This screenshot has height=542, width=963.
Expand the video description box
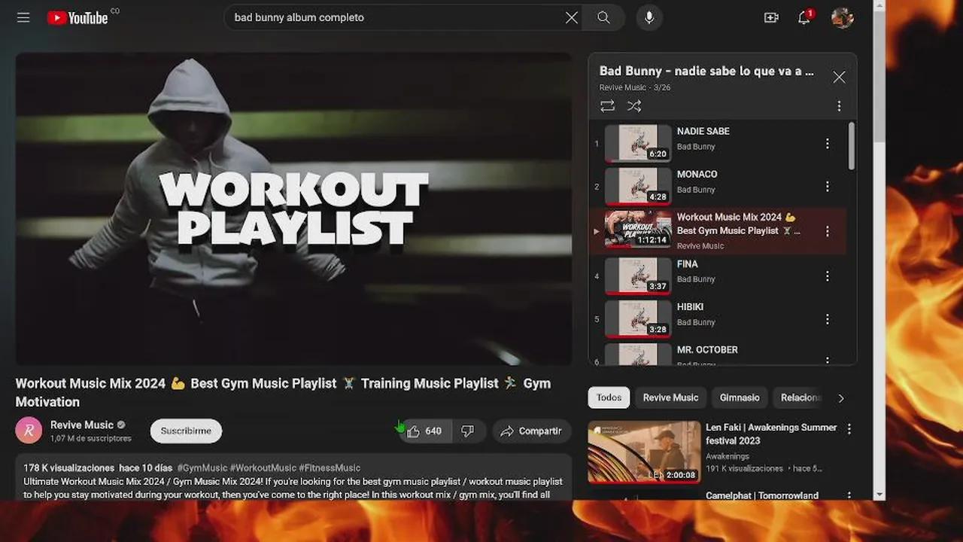[x=293, y=477]
